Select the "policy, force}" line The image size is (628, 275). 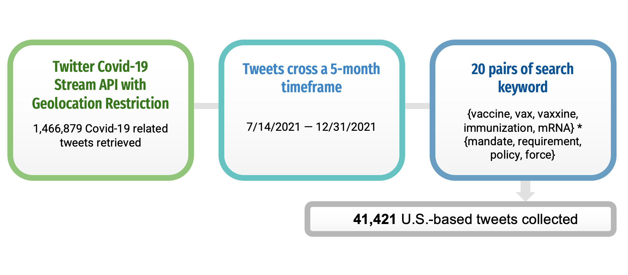coord(522,155)
